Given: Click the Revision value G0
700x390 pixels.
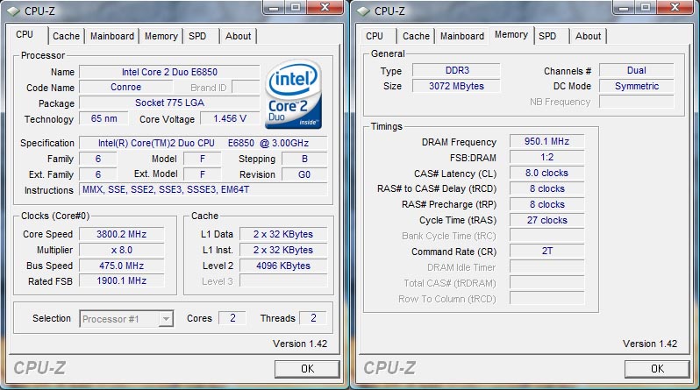Looking at the screenshot, I should 304,174.
